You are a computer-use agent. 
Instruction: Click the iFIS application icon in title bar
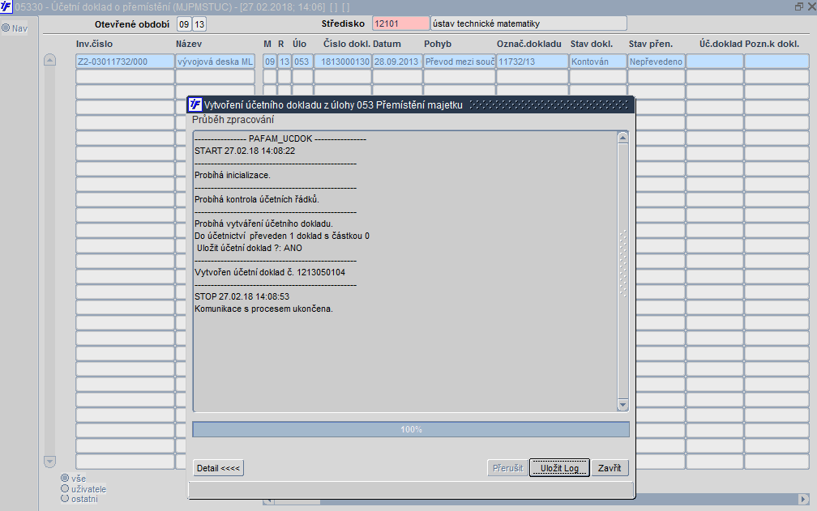[x=6, y=6]
